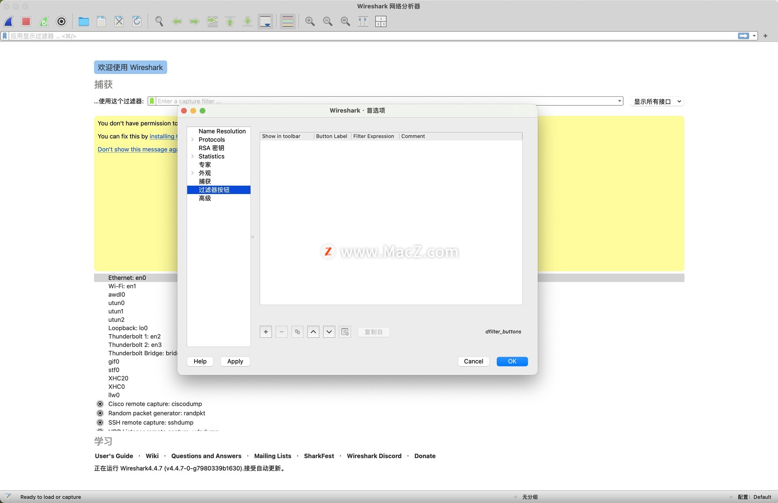Reset layout to default size icon
778x503 pixels.
[x=363, y=21]
